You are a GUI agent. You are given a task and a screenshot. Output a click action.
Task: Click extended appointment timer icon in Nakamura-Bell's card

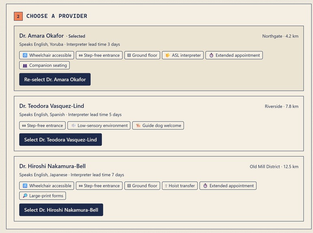205,185
